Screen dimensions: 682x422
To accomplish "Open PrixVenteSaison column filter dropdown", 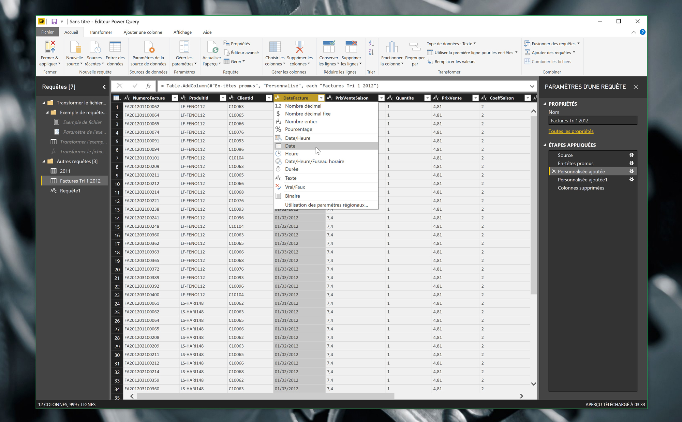I will pos(381,98).
